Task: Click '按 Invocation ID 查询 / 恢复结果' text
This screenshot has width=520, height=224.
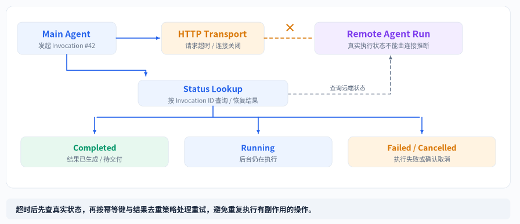Action: coord(213,101)
